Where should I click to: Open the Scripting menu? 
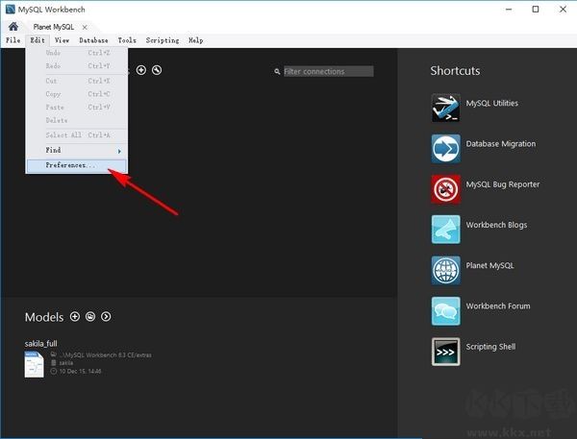tap(162, 41)
